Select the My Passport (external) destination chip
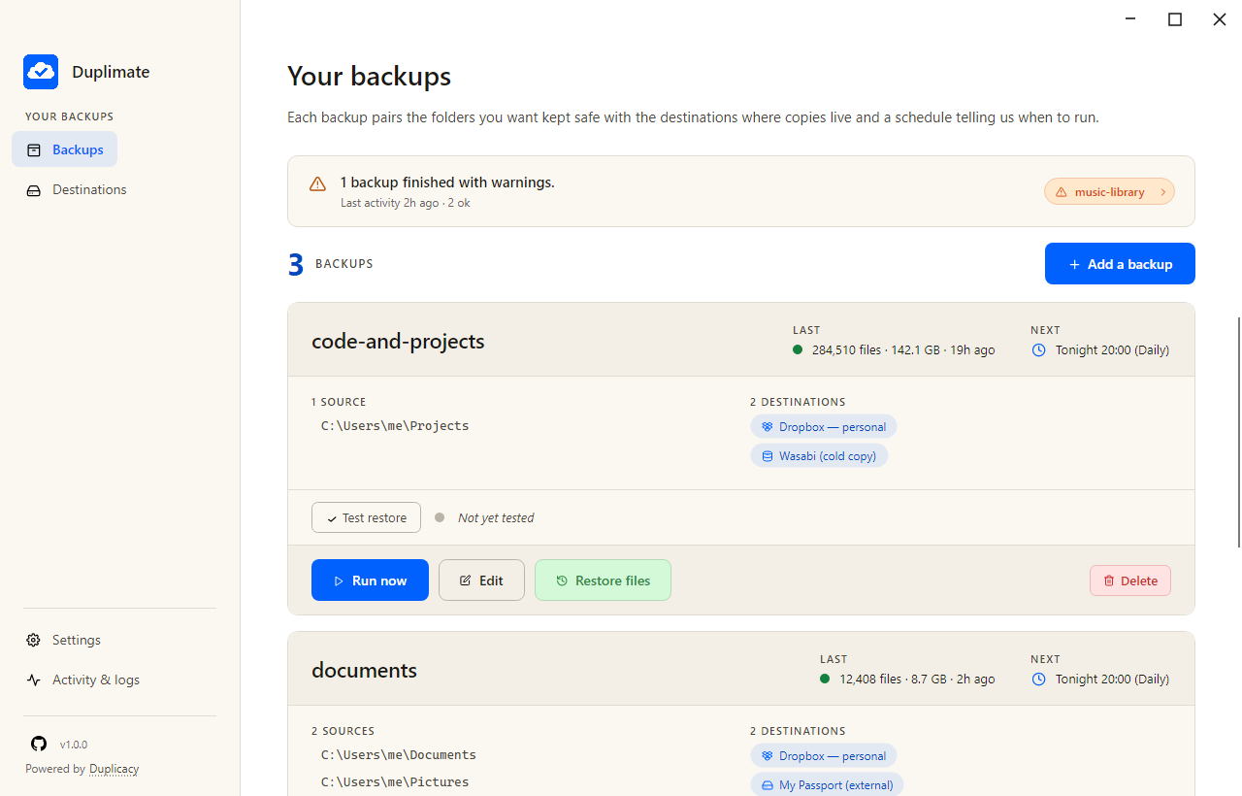The width and height of the screenshot is (1242, 796). point(827,784)
